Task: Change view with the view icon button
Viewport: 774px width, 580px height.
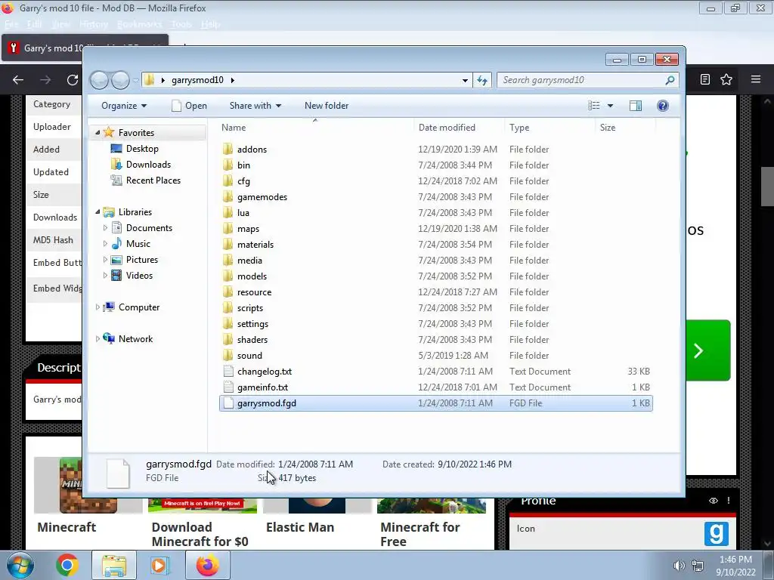Action: [x=594, y=106]
